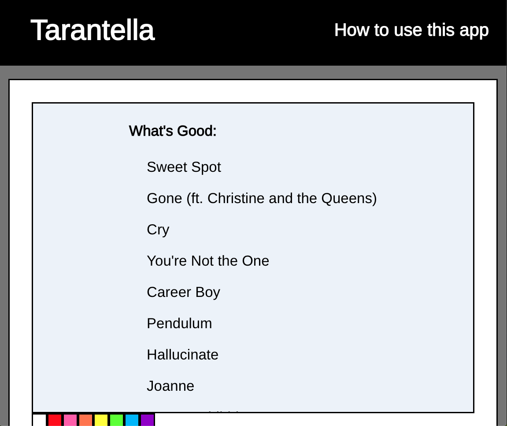Select the yellow color swatch

(x=101, y=420)
